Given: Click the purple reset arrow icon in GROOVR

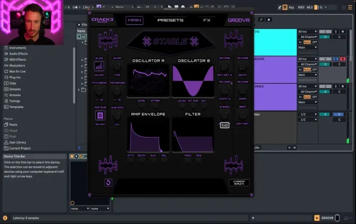Looking at the screenshot, I should tap(108, 182).
